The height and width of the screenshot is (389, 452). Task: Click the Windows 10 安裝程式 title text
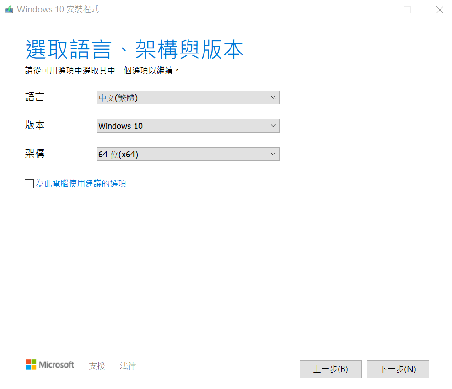click(58, 10)
